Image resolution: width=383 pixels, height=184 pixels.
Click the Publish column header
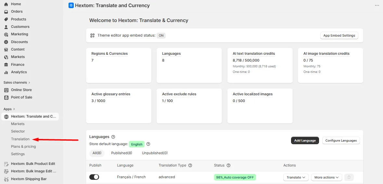click(x=95, y=165)
